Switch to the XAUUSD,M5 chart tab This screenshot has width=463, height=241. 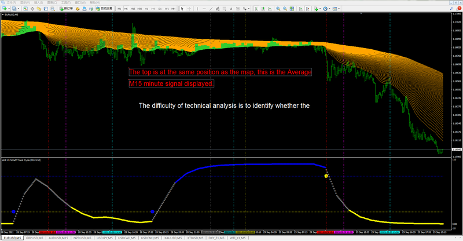[x=173, y=238]
